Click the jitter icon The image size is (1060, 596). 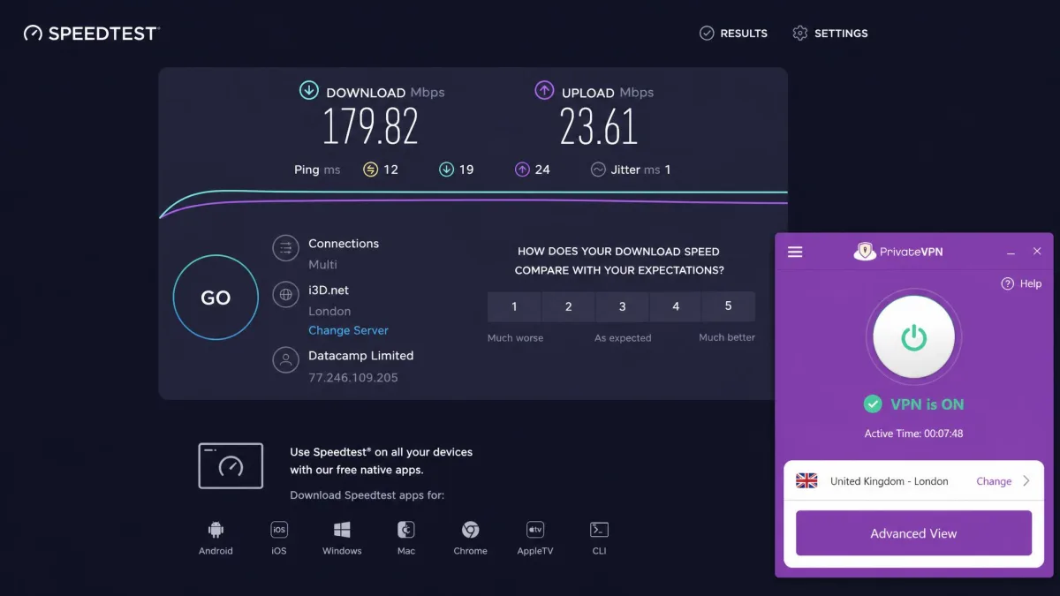(x=598, y=170)
